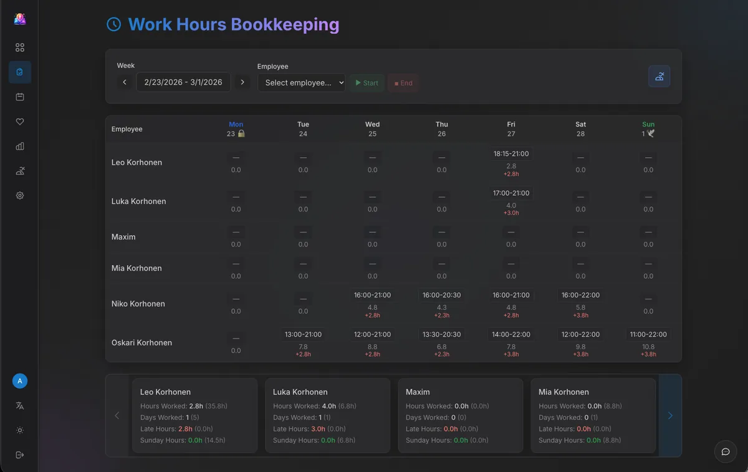Click the logout icon at the sidebar bottom
The image size is (748, 472).
click(19, 455)
